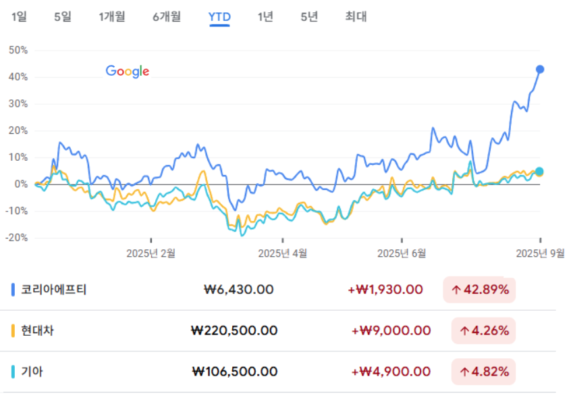571x398 pixels.
Task: Open the 현대차 stock name
Action: pyautogui.click(x=37, y=330)
